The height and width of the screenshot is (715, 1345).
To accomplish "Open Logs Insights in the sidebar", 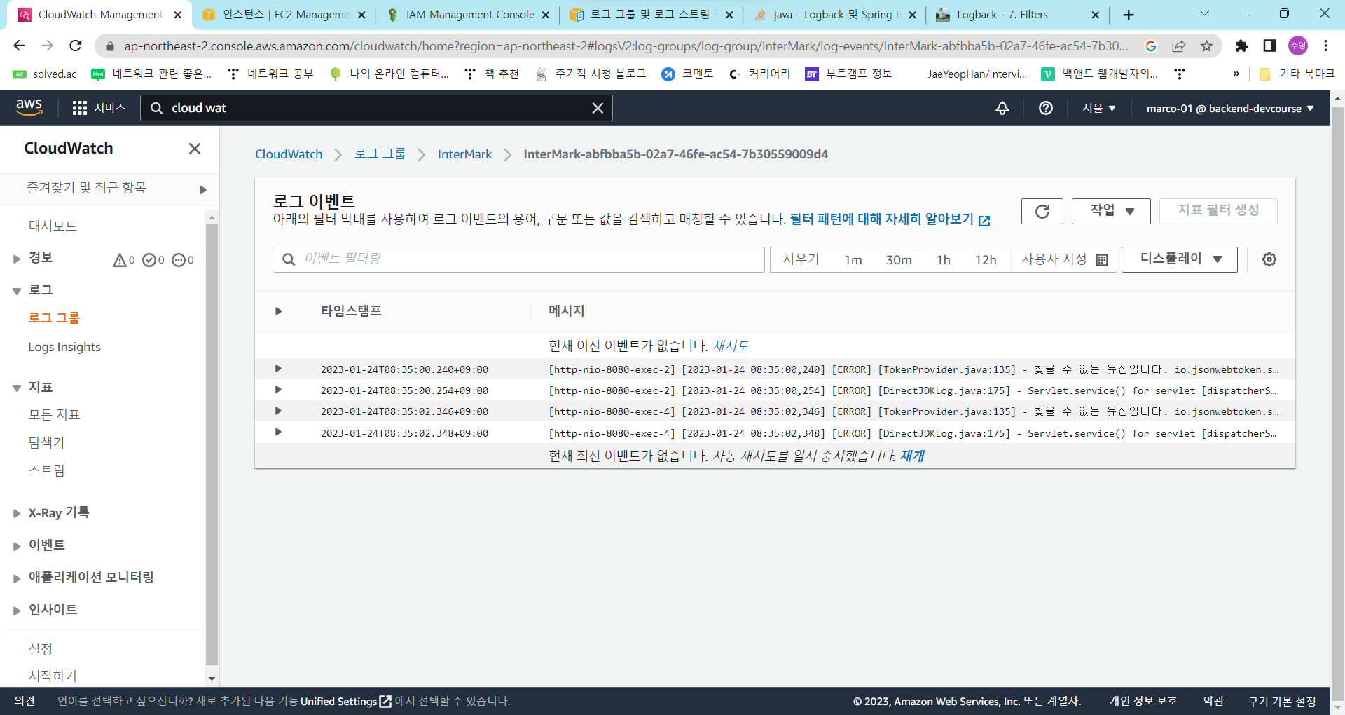I will pyautogui.click(x=64, y=347).
